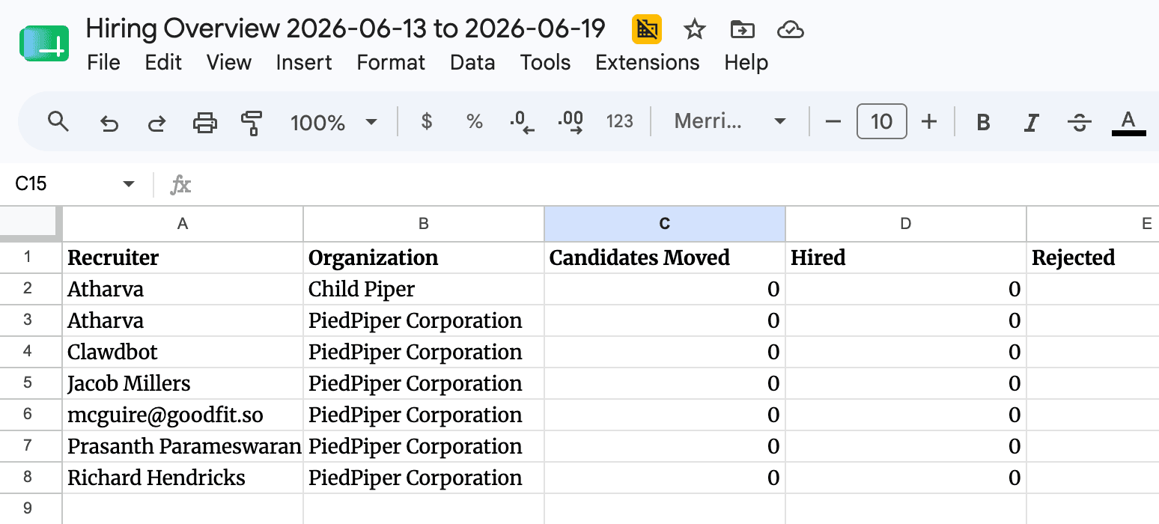Image resolution: width=1159 pixels, height=524 pixels.
Task: Select the Hired header cell
Action: (x=906, y=258)
